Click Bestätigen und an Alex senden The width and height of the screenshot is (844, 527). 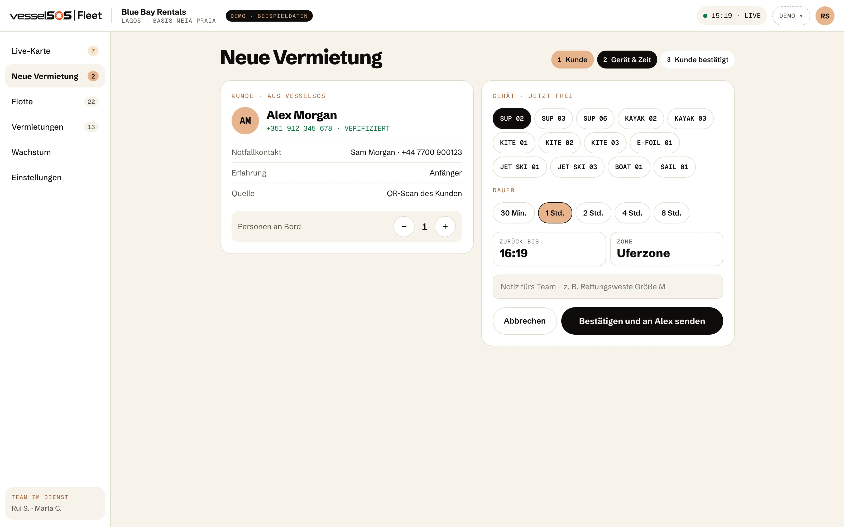[642, 321]
